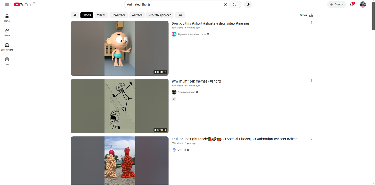Open the hamburger guide menu
Screen dimensions: 375x185
point(7,4)
